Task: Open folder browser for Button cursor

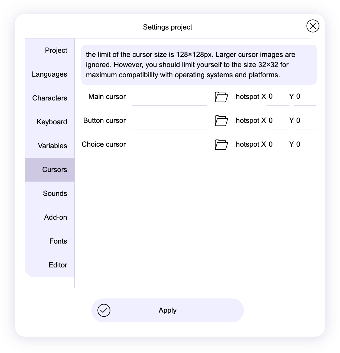Action: click(221, 121)
